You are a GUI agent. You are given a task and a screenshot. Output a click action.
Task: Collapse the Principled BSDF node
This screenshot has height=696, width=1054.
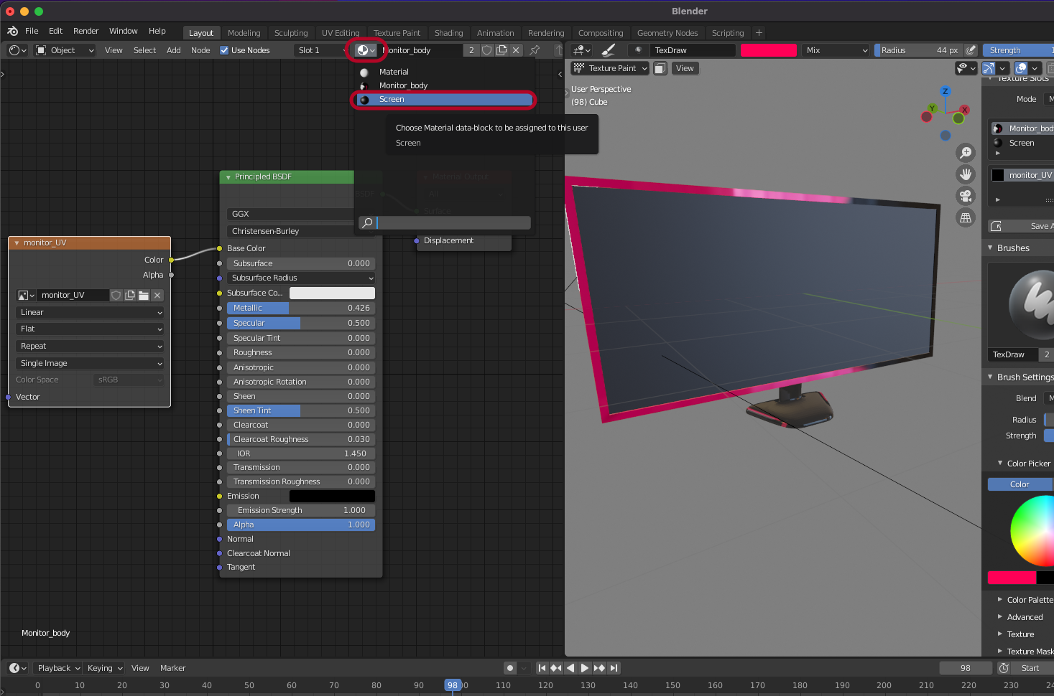[x=228, y=177]
